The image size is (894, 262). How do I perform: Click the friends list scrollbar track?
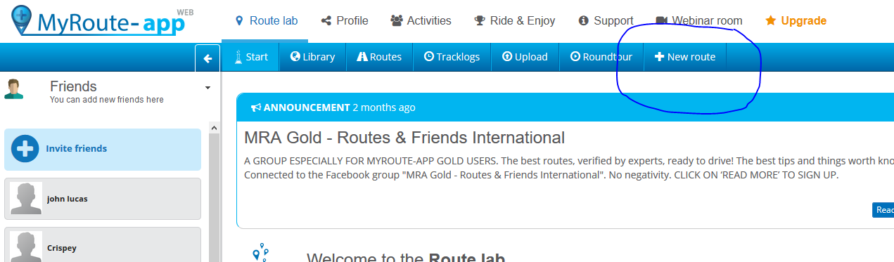point(215,198)
